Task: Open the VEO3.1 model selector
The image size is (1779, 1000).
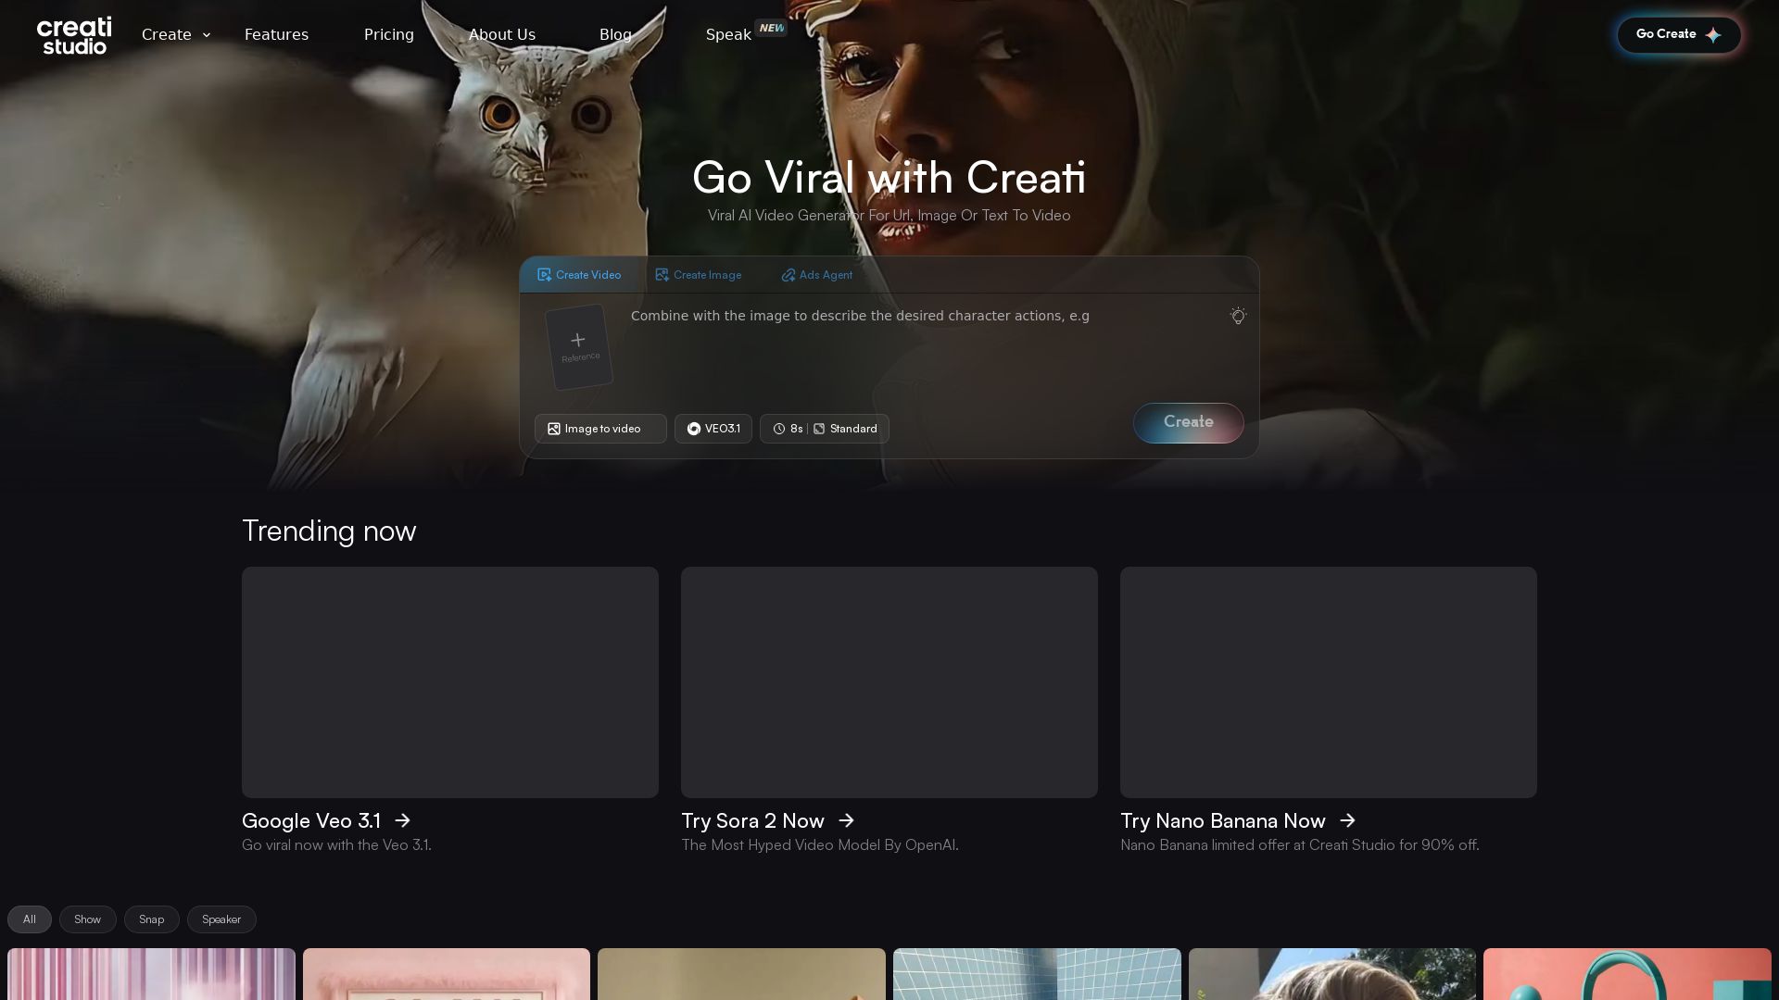Action: [x=713, y=429]
